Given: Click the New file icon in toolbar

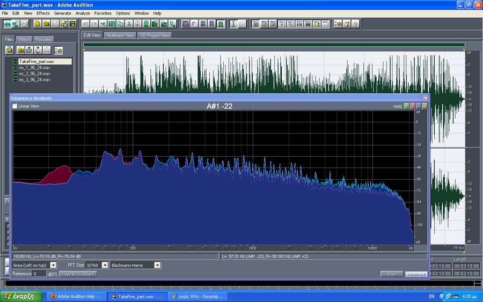Looking at the screenshot, I should (38, 24).
